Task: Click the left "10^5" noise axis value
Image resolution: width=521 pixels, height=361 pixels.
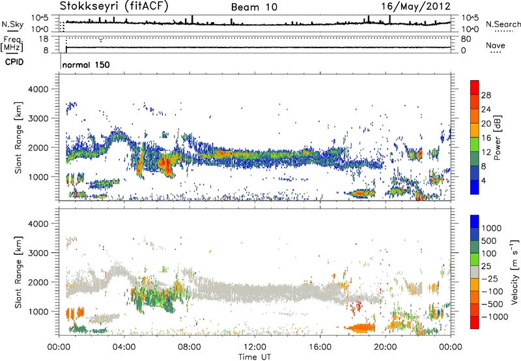Action: tap(40, 18)
